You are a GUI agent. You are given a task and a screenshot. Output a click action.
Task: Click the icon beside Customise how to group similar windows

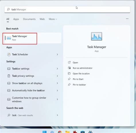[9, 99]
